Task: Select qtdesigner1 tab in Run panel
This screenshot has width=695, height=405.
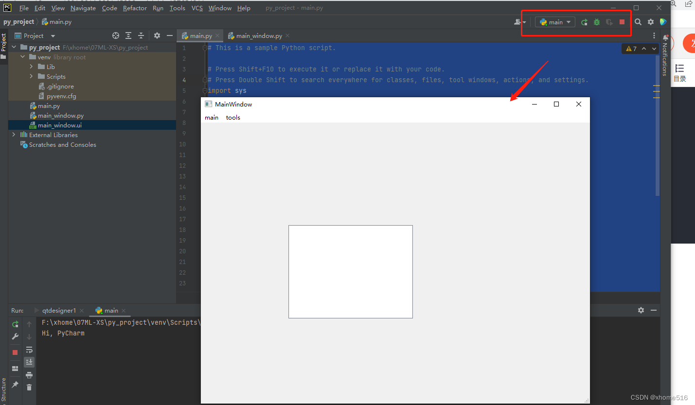Action: pos(59,310)
